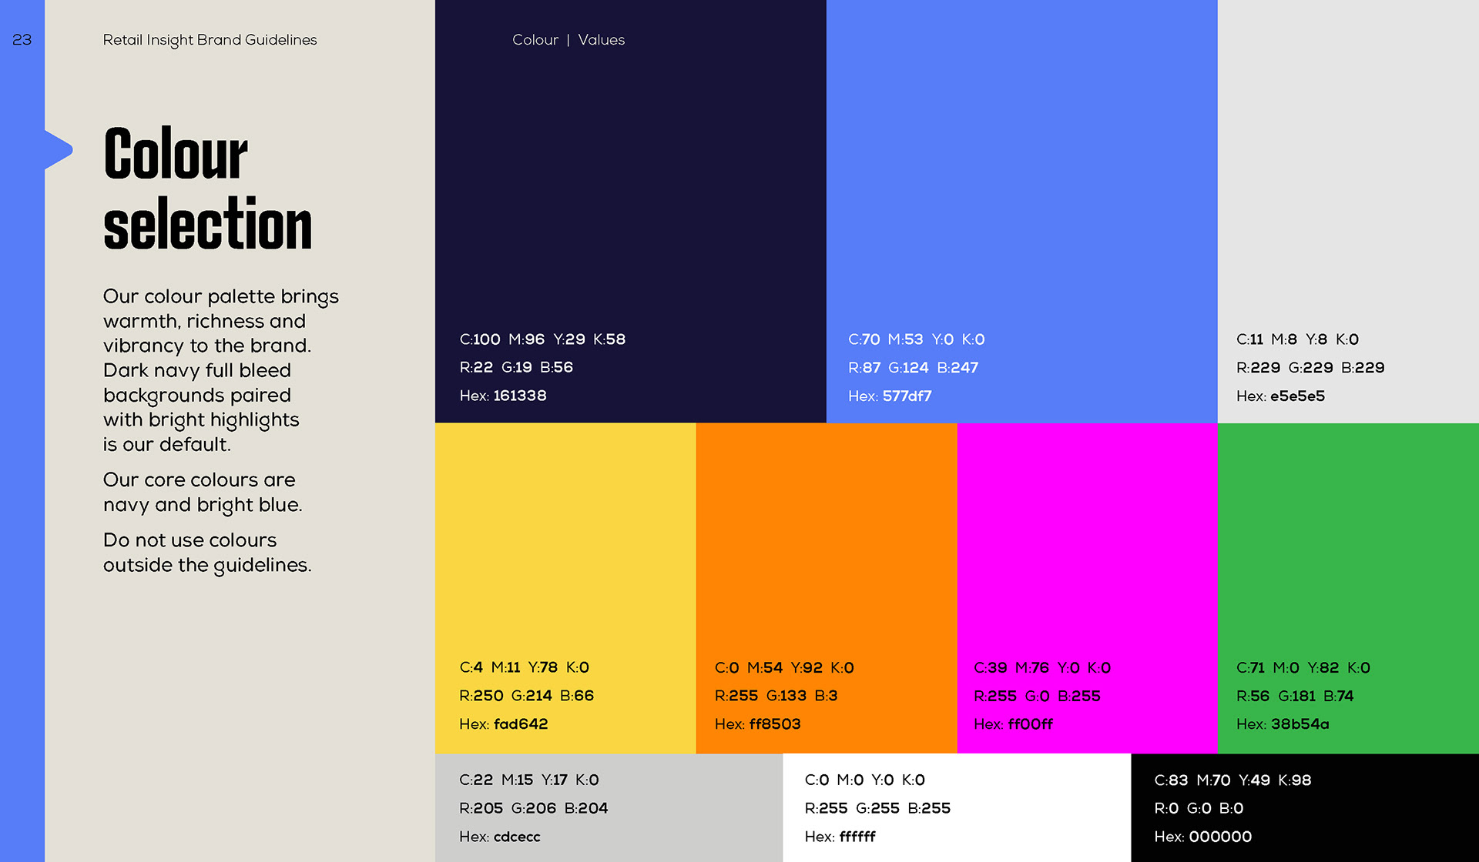The width and height of the screenshot is (1479, 862).
Task: Click the Values breadcrumb label
Action: tap(601, 40)
